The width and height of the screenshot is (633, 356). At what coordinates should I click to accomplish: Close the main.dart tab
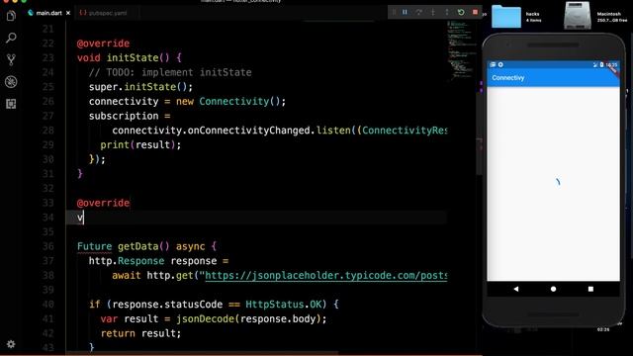pos(68,13)
